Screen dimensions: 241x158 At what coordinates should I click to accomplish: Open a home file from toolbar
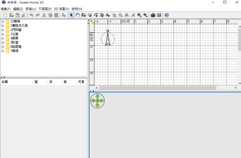click(12, 15)
